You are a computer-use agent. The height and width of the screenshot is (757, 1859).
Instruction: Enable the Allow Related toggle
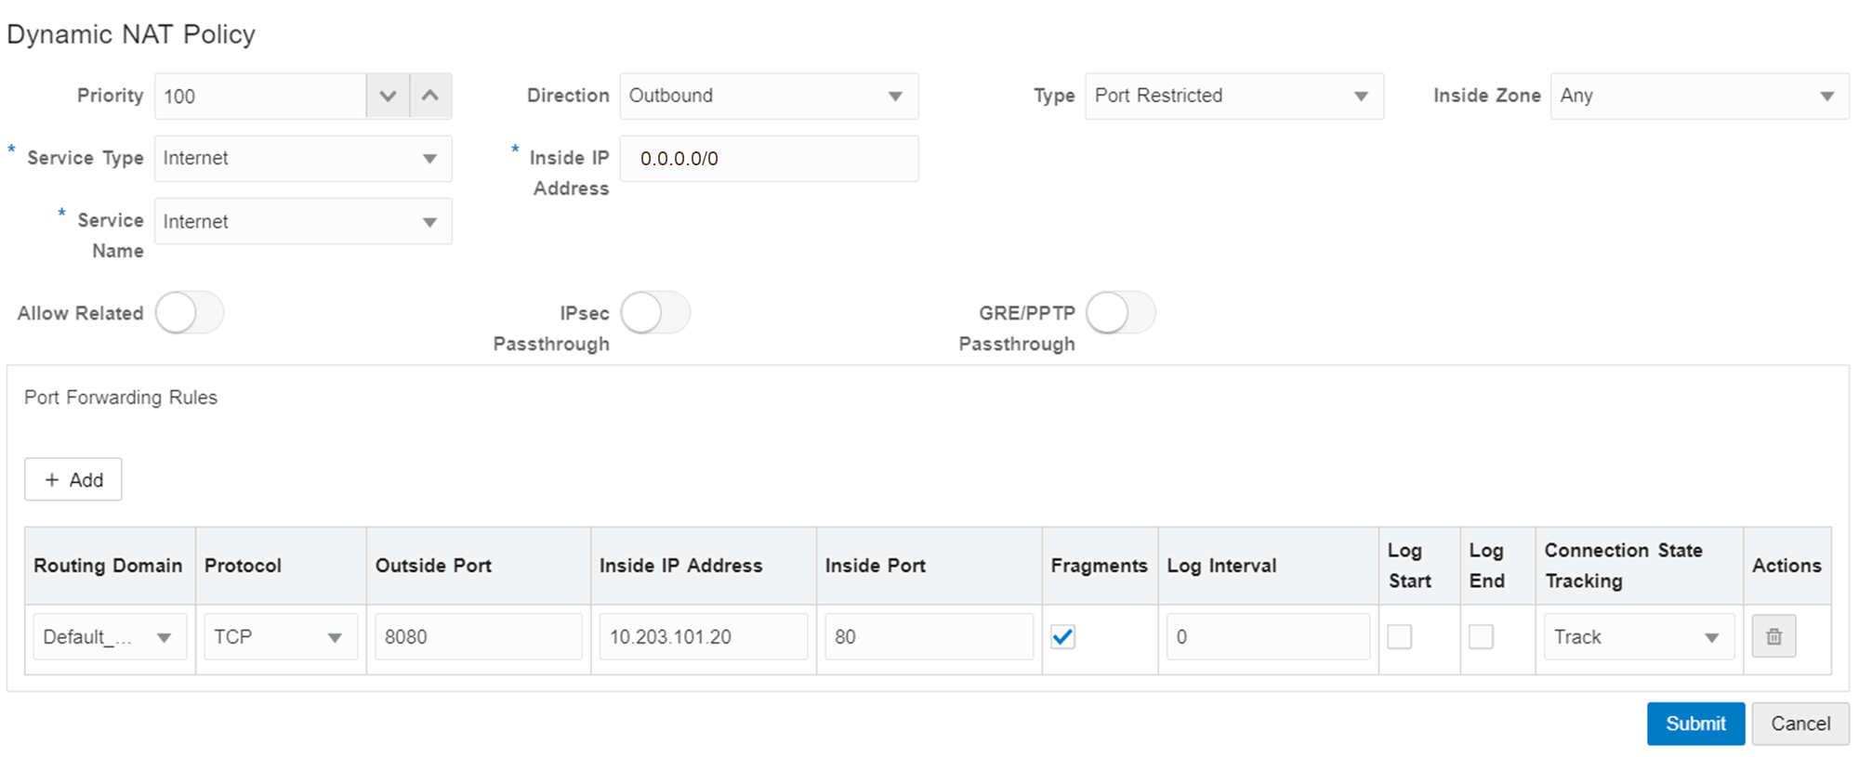[x=190, y=313]
